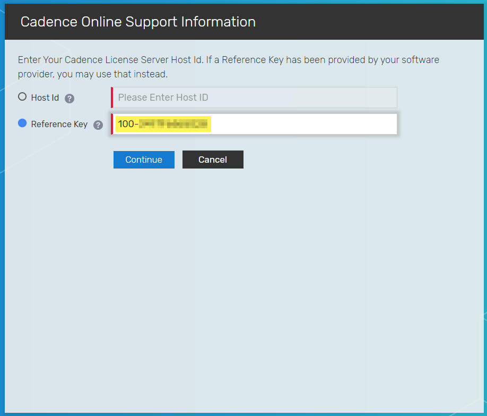This screenshot has height=416, width=487.
Task: Click the "Reference Key" label text
Action: point(59,125)
